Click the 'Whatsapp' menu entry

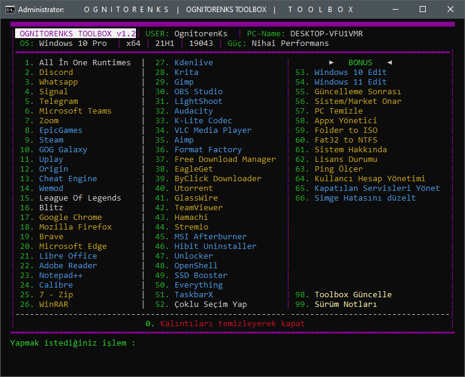click(59, 82)
